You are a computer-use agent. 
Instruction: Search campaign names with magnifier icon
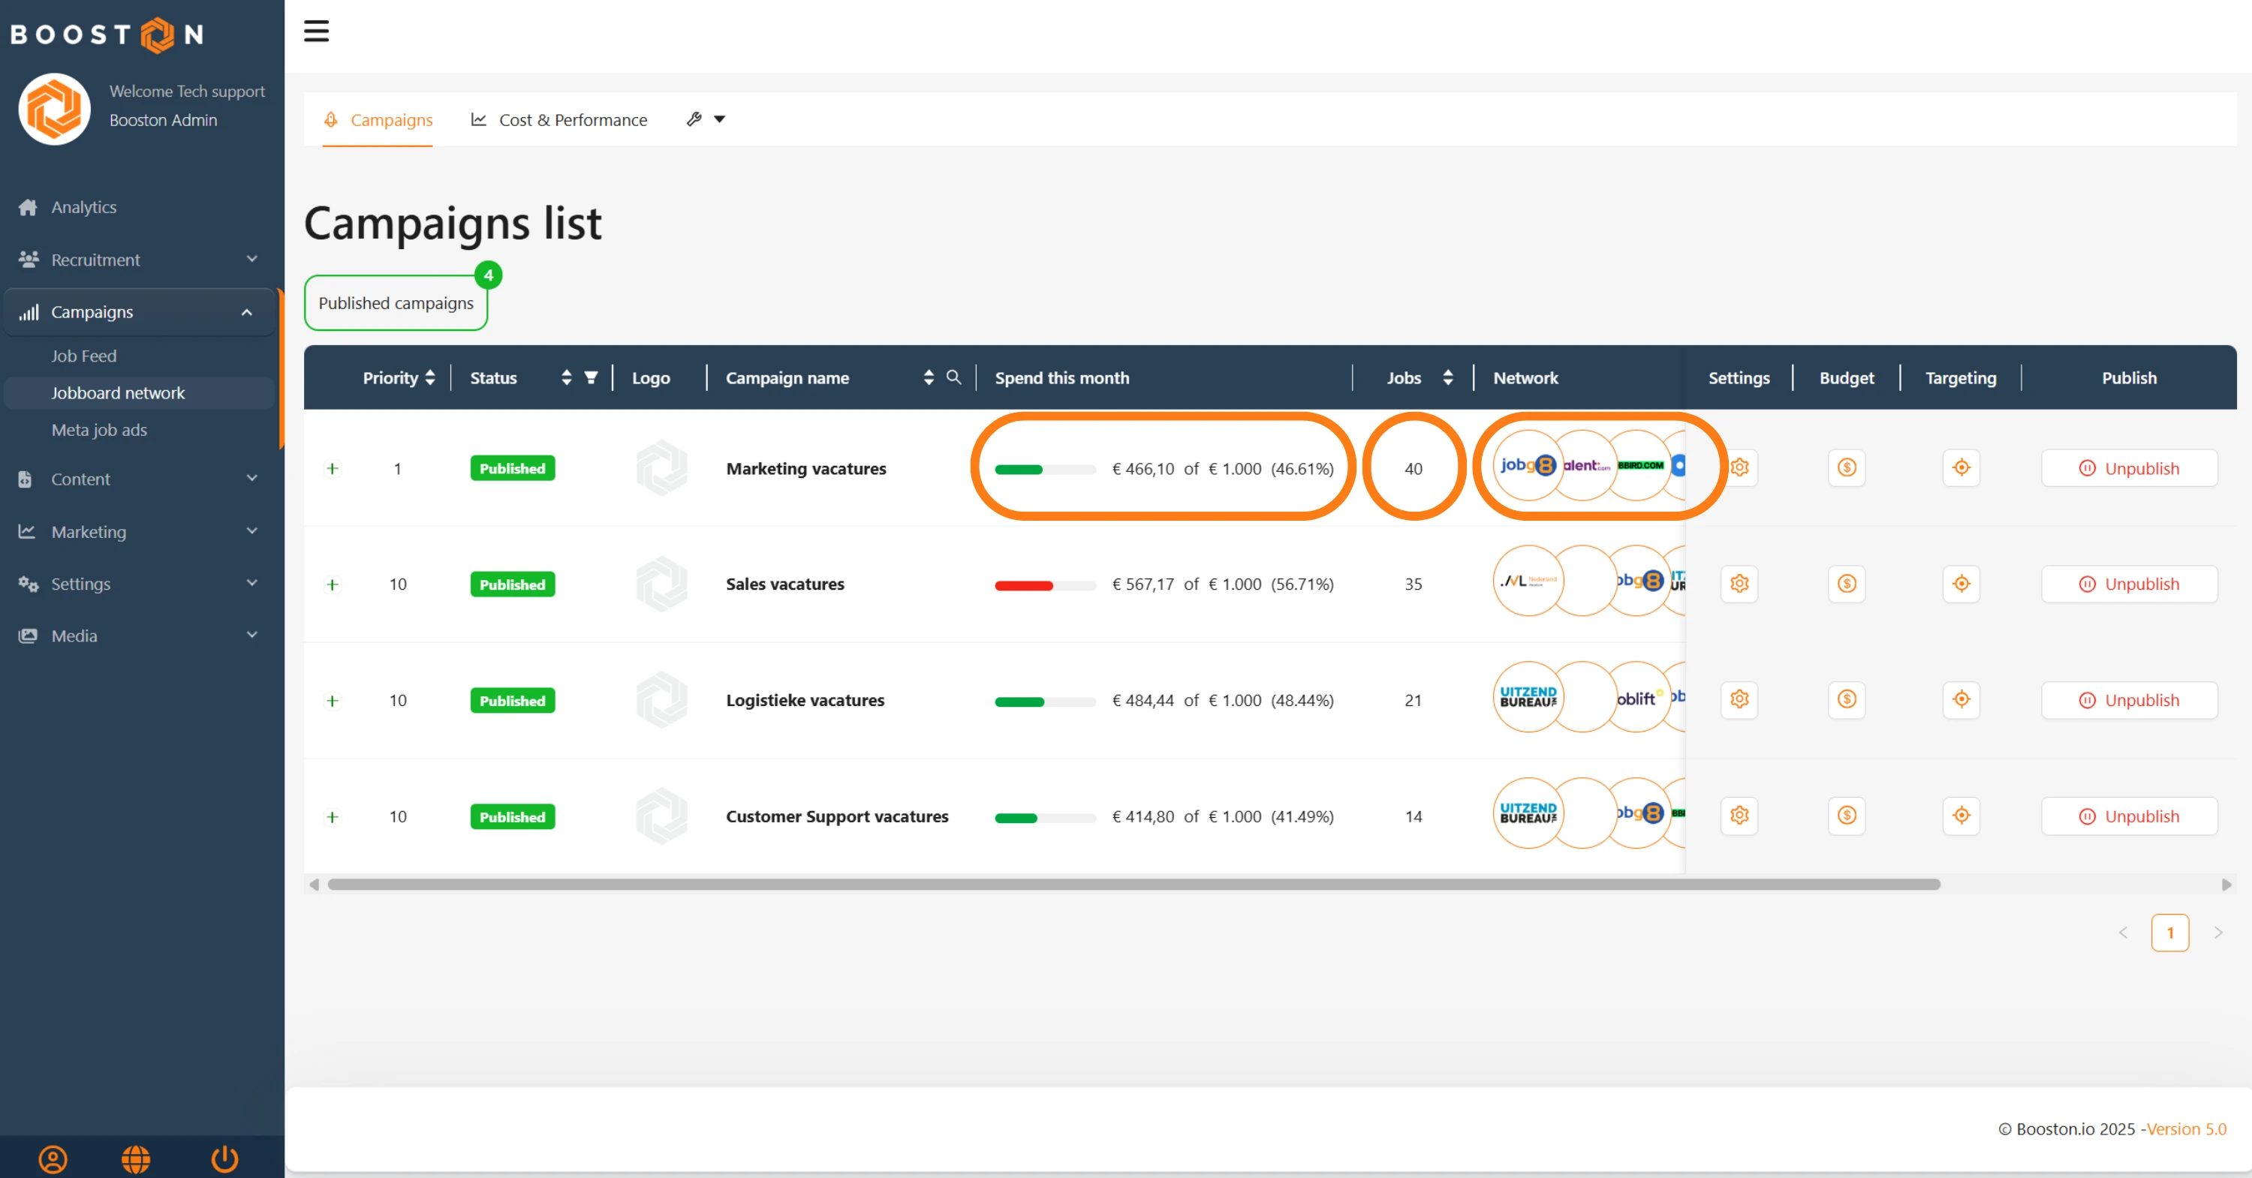954,377
